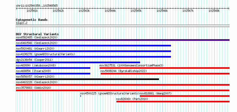Open nsv4198278 (gnomADStructuralVariants) label
237x112 pixels.
pos(46,54)
